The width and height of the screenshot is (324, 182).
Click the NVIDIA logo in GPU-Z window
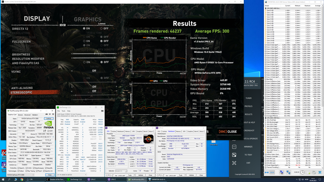[49, 124]
